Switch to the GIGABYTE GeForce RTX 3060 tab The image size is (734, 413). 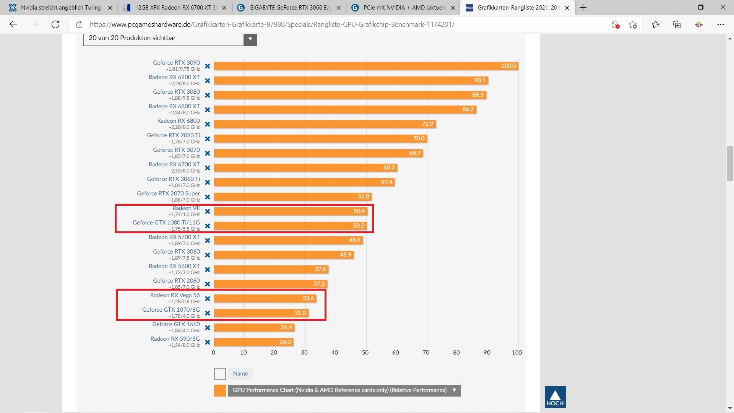click(x=290, y=8)
